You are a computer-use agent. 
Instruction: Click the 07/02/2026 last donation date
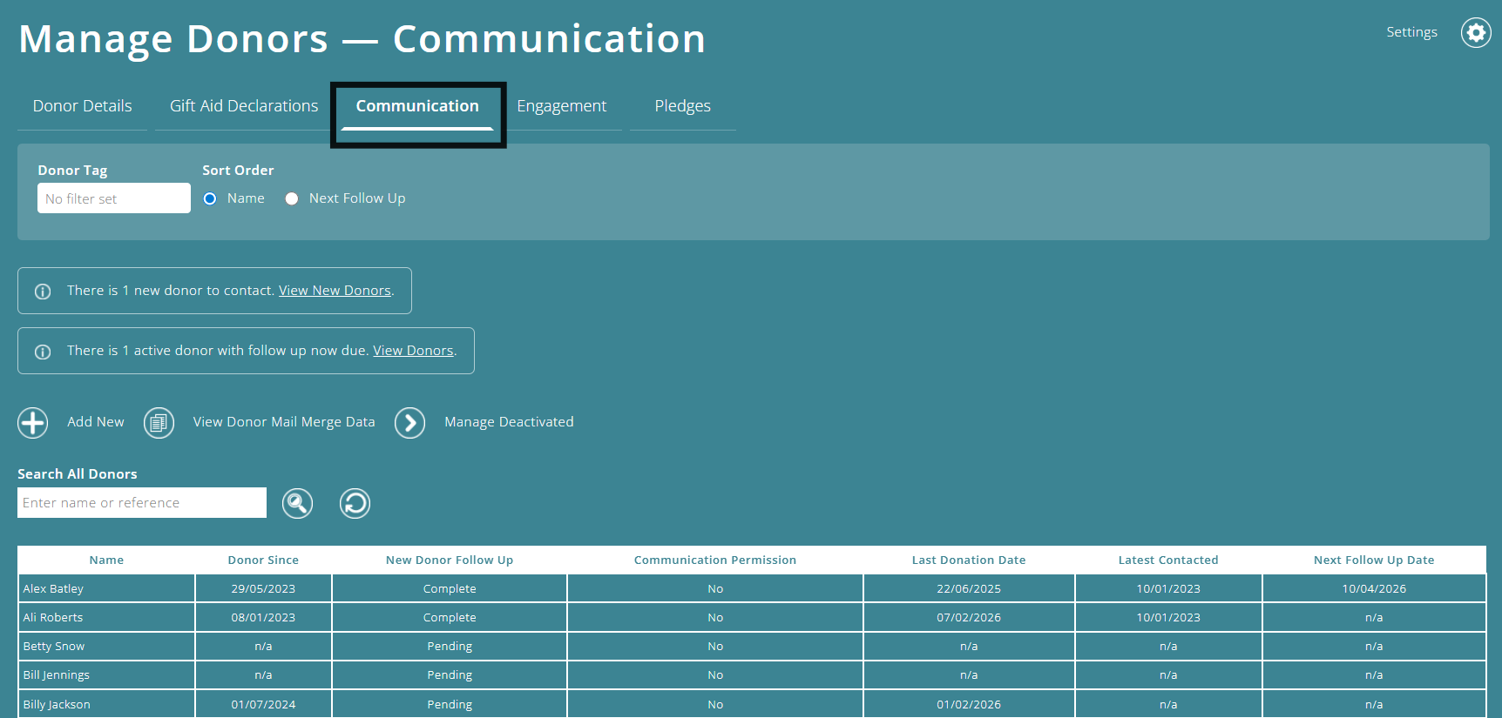(969, 618)
